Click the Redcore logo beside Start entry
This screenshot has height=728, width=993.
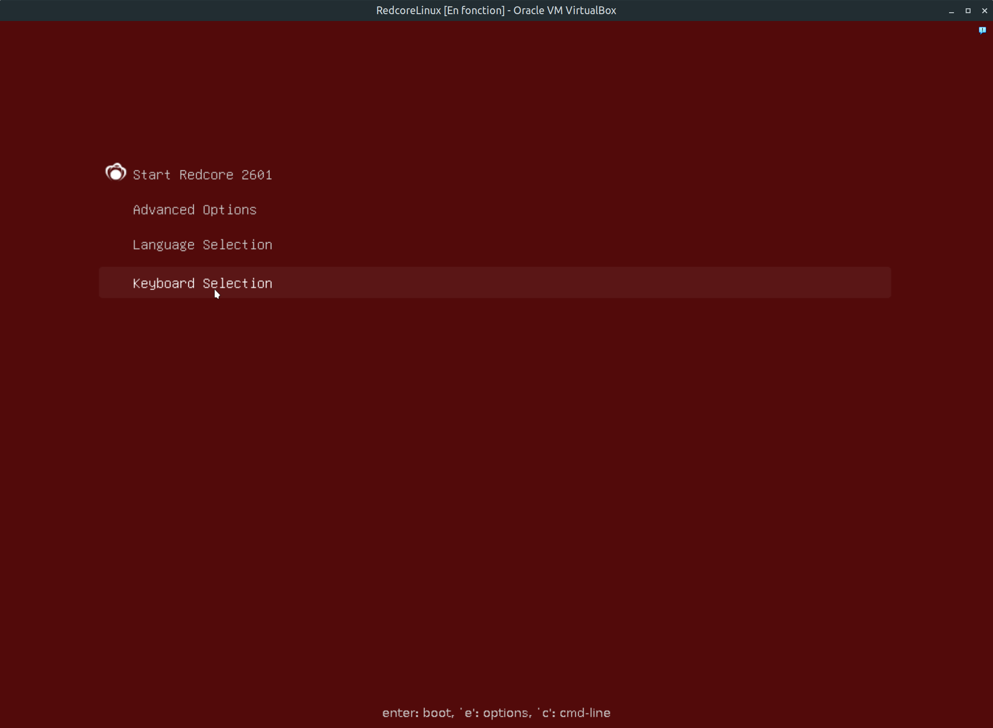point(116,172)
